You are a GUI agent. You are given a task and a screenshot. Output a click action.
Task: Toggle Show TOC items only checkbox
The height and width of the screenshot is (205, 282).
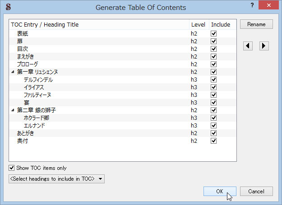click(12, 168)
